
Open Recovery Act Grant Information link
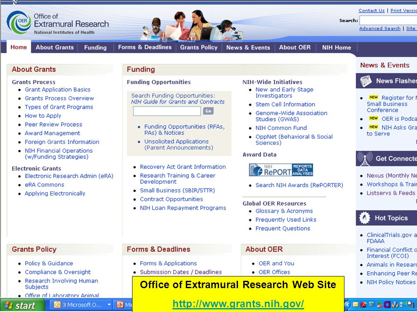(183, 167)
